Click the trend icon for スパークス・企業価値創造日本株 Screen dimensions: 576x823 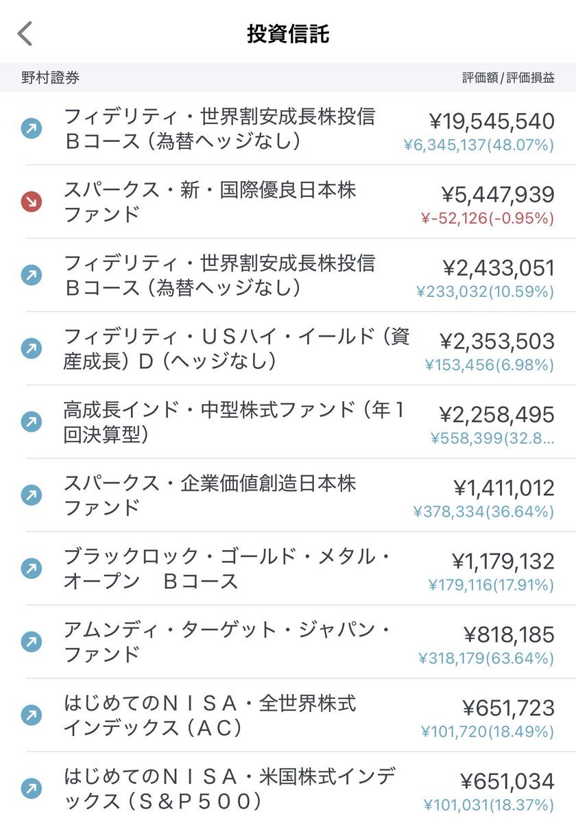32,495
